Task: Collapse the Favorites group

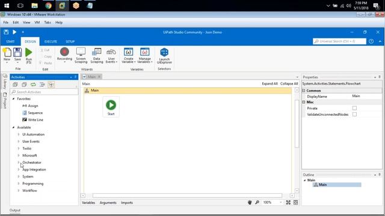Action: coord(13,98)
